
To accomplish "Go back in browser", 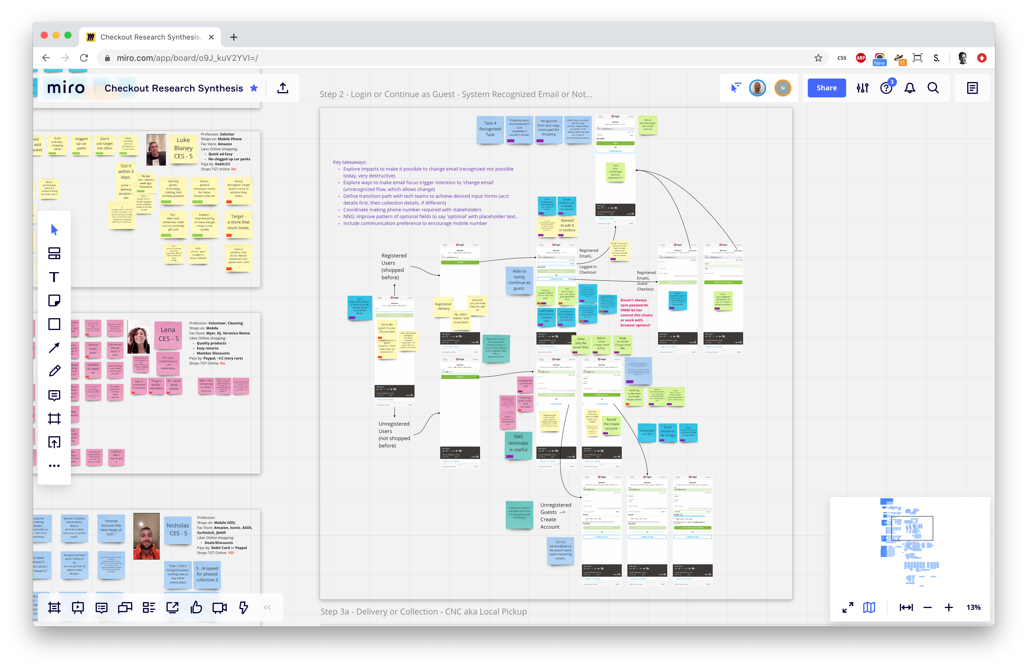I will (x=46, y=58).
